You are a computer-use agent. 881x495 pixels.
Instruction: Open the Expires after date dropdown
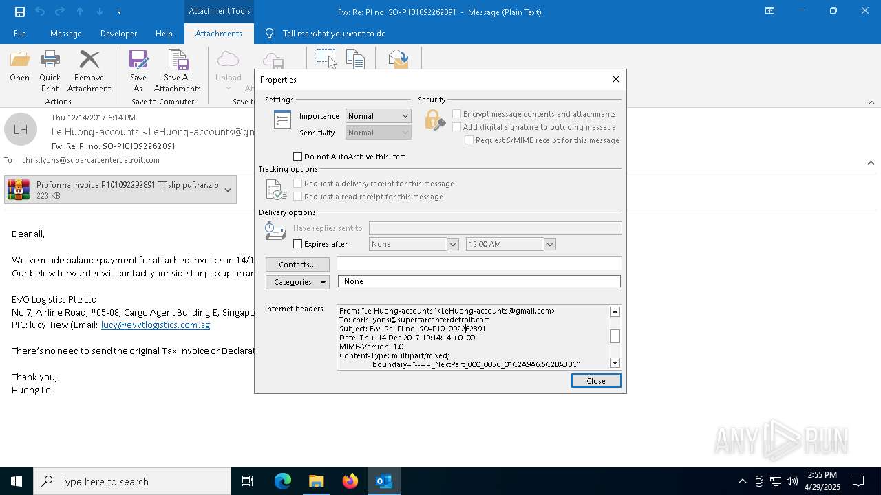(452, 244)
